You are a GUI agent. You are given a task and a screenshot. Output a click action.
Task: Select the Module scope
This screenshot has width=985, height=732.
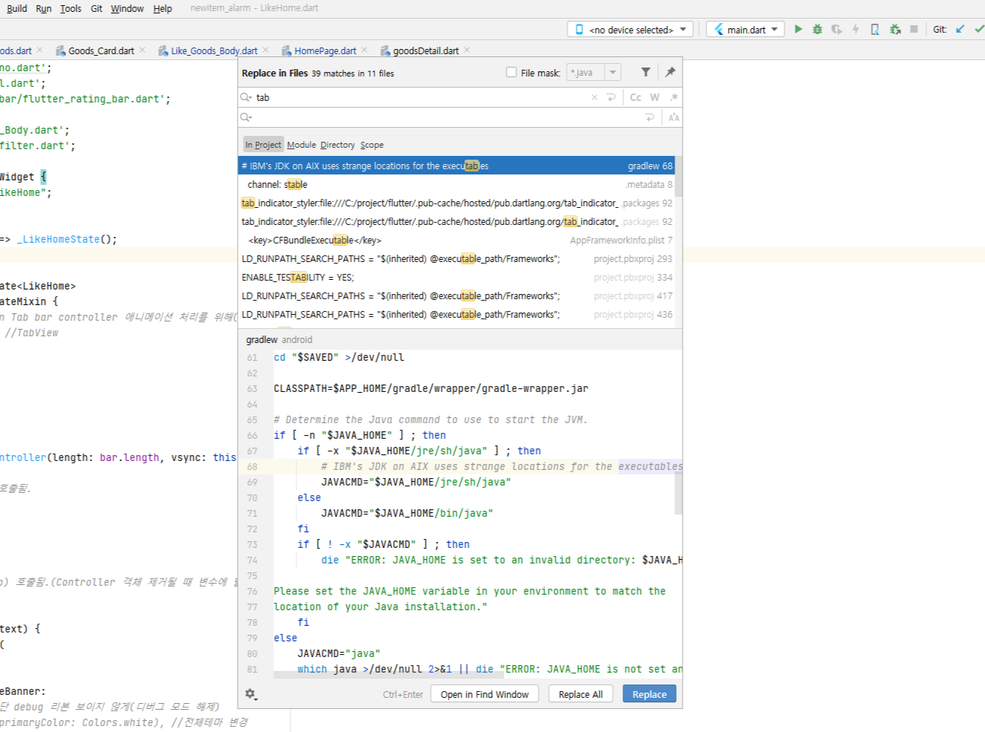302,145
